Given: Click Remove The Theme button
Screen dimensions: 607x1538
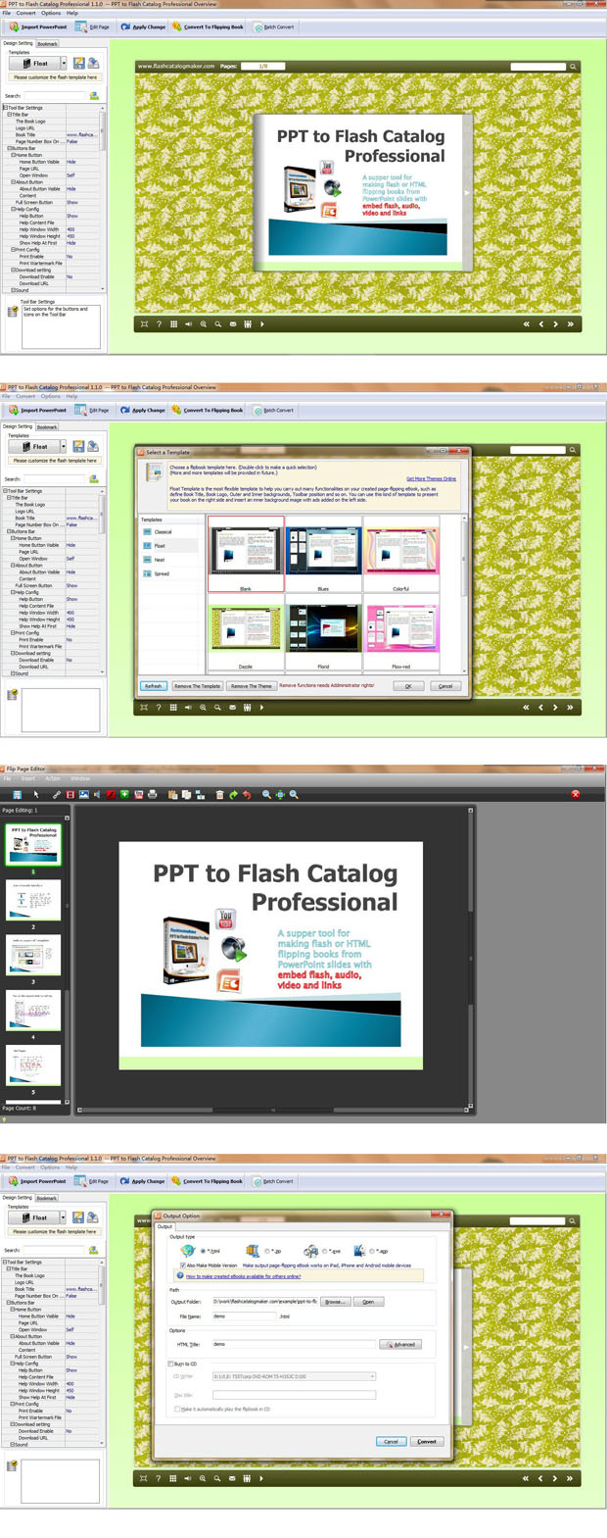Looking at the screenshot, I should coord(252,686).
